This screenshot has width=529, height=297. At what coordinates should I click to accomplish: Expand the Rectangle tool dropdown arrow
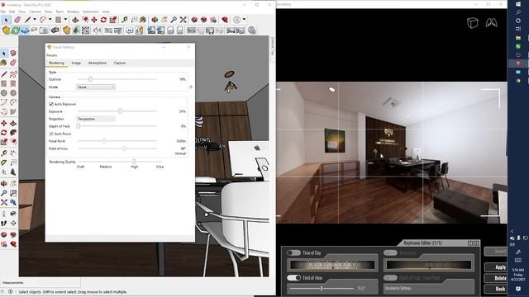click(x=65, y=20)
